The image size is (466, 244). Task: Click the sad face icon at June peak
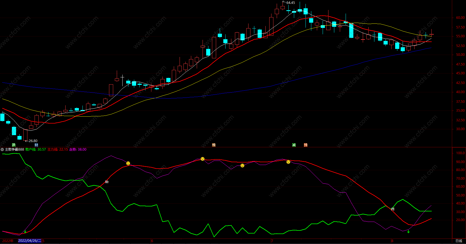(x=203, y=159)
